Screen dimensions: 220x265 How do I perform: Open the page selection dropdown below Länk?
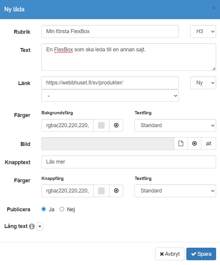[110, 96]
